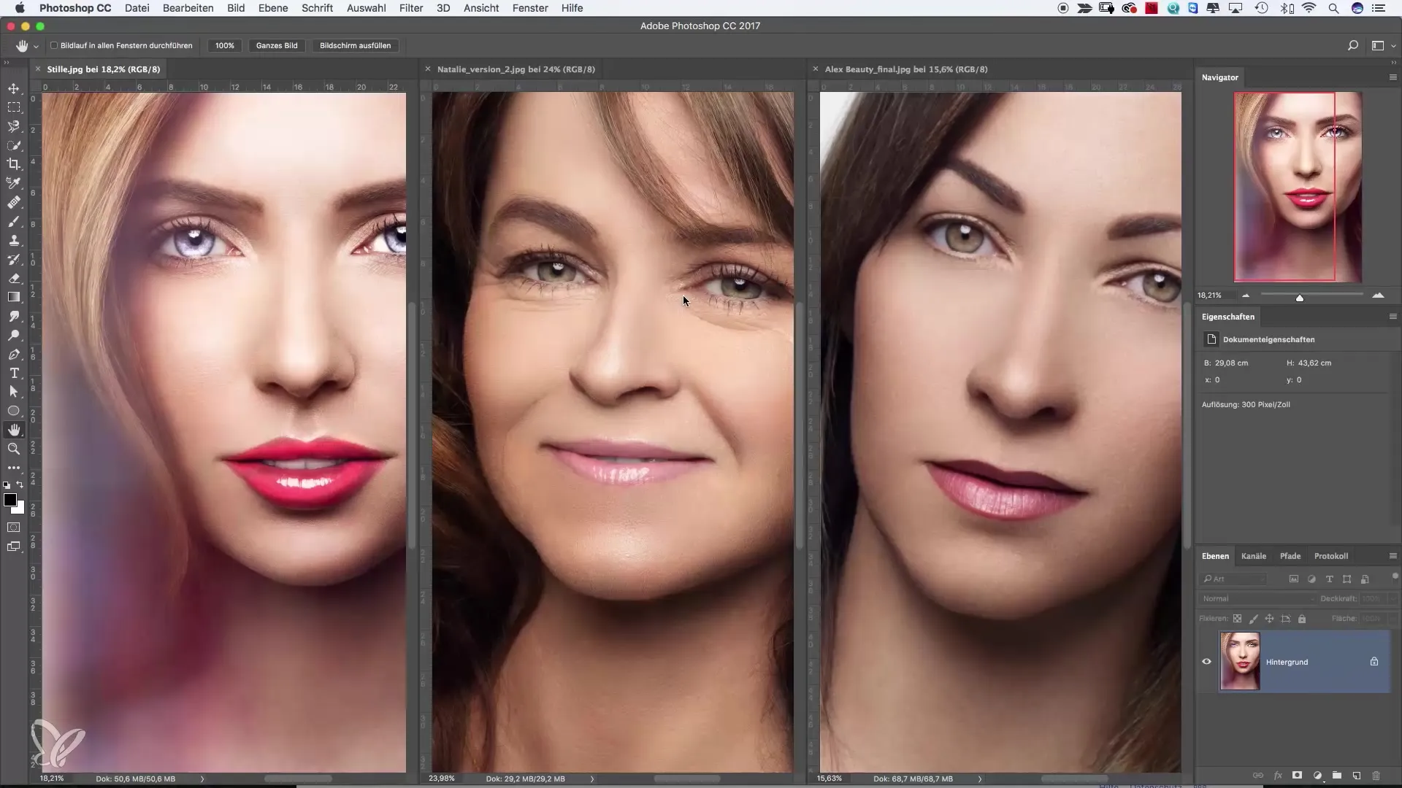
Task: Open the Ebenen panel options menu
Action: tap(1393, 556)
